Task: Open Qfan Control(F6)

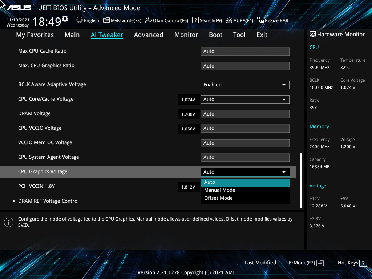Action: 166,20
